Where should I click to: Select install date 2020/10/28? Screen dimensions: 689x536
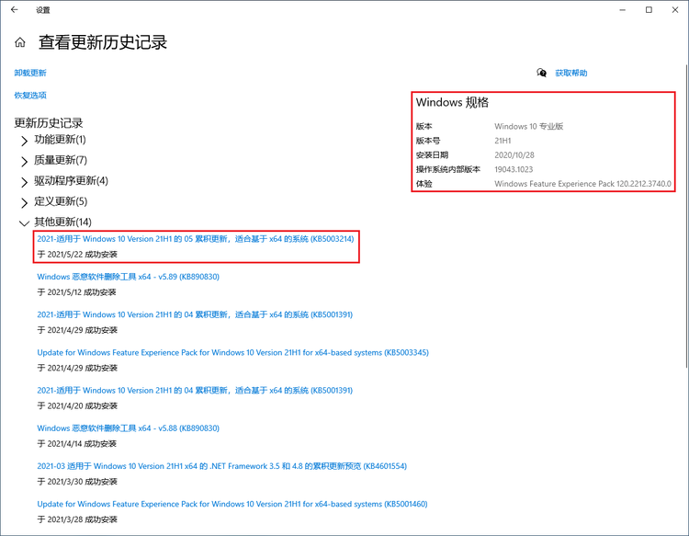[514, 154]
